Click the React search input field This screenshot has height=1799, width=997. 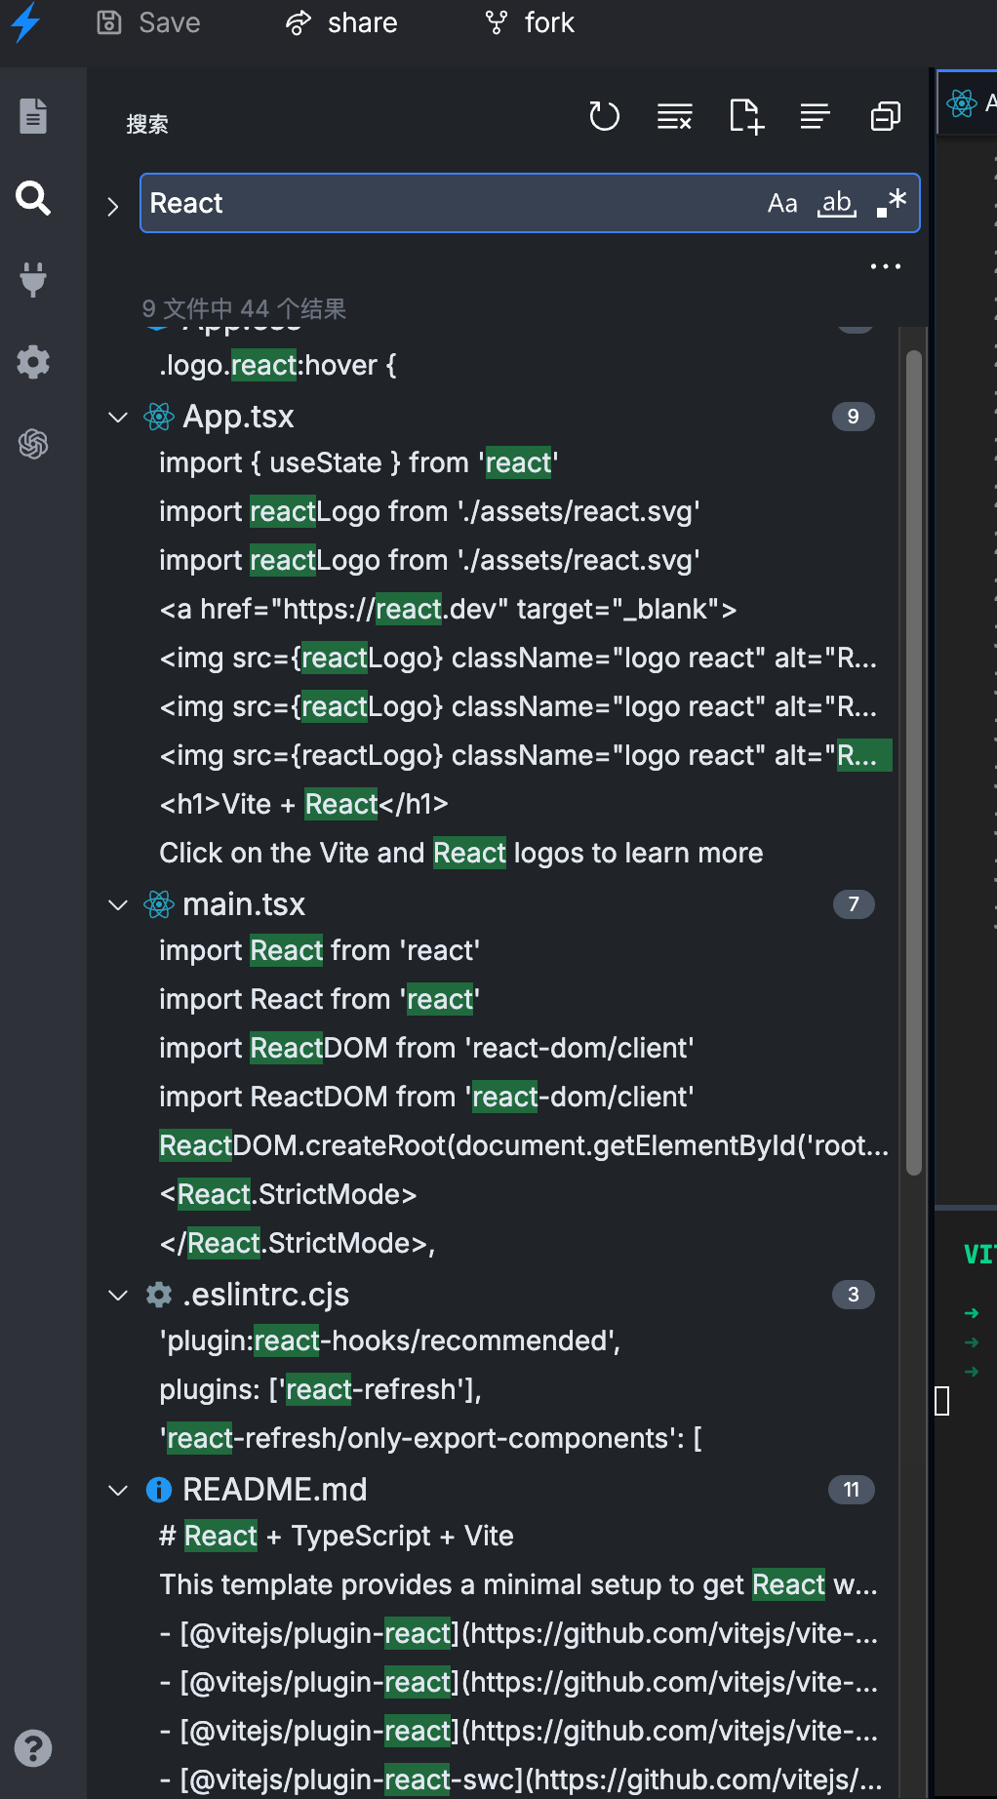click(x=452, y=203)
